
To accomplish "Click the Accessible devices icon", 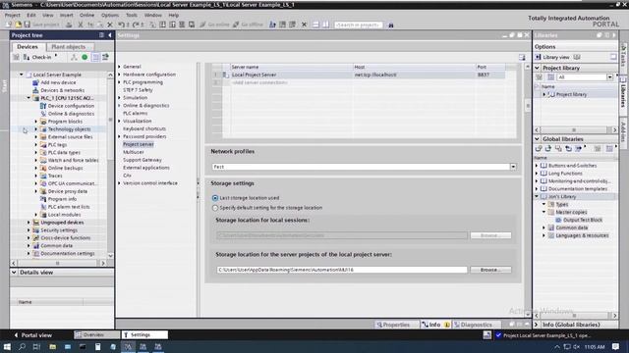I will pyautogui.click(x=272, y=25).
